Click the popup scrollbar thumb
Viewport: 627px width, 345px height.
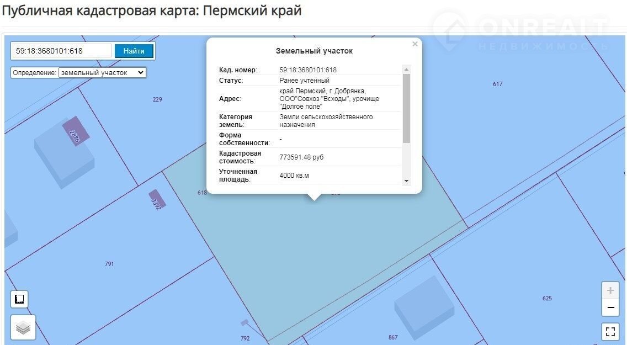point(407,108)
